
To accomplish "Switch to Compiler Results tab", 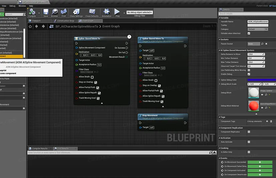I will click(x=40, y=149).
